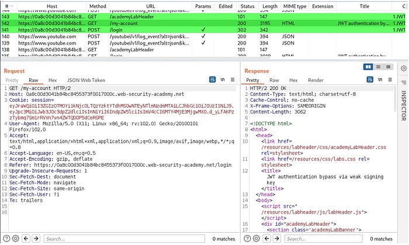Select top-bottom request/response layout
Image resolution: width=409 pixels, height=245 pixels.
(378, 67)
